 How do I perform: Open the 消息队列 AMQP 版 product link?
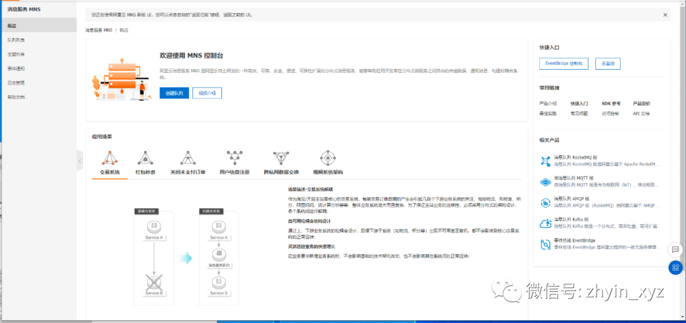[572, 199]
